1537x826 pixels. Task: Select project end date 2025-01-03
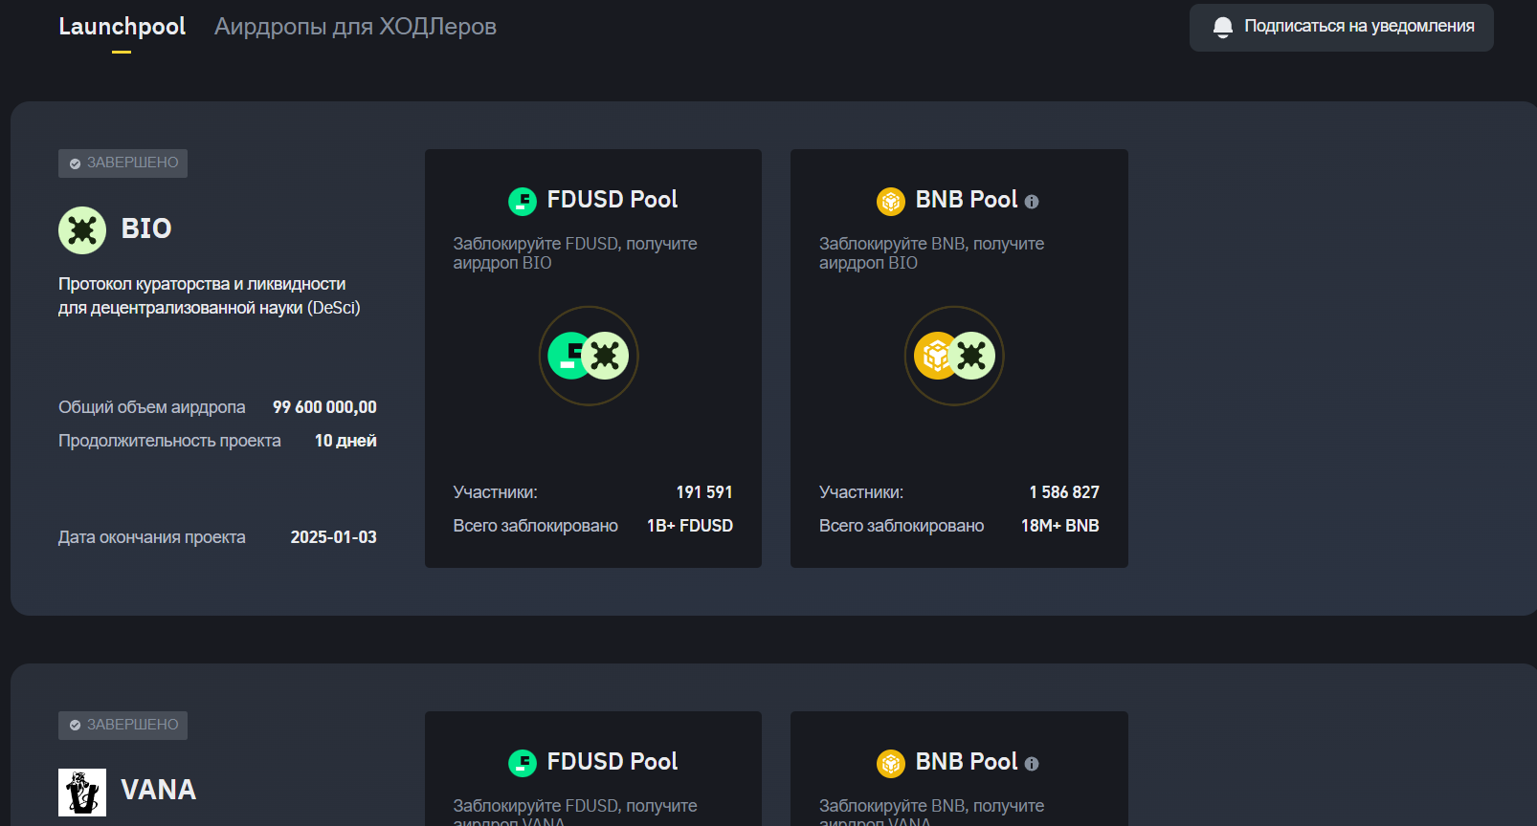[334, 537]
